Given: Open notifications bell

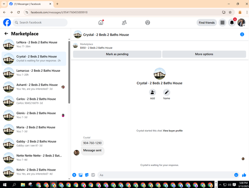Looking at the screenshot, I should pyautogui.click(x=232, y=22).
